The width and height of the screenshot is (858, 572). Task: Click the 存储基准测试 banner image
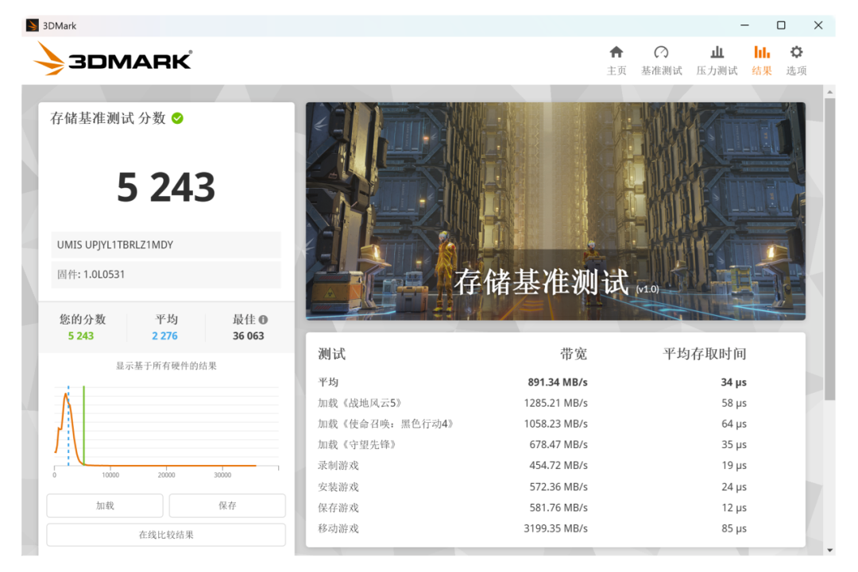(555, 211)
